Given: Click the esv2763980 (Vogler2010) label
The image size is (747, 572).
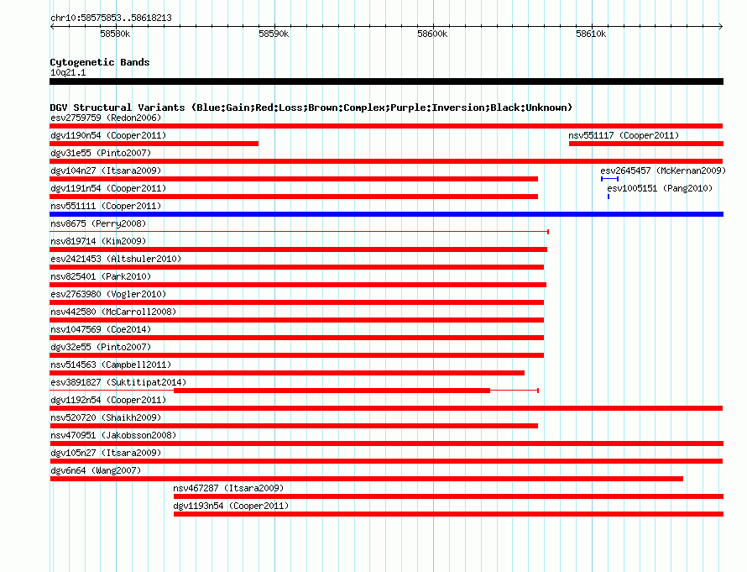Looking at the screenshot, I should coord(108,294).
